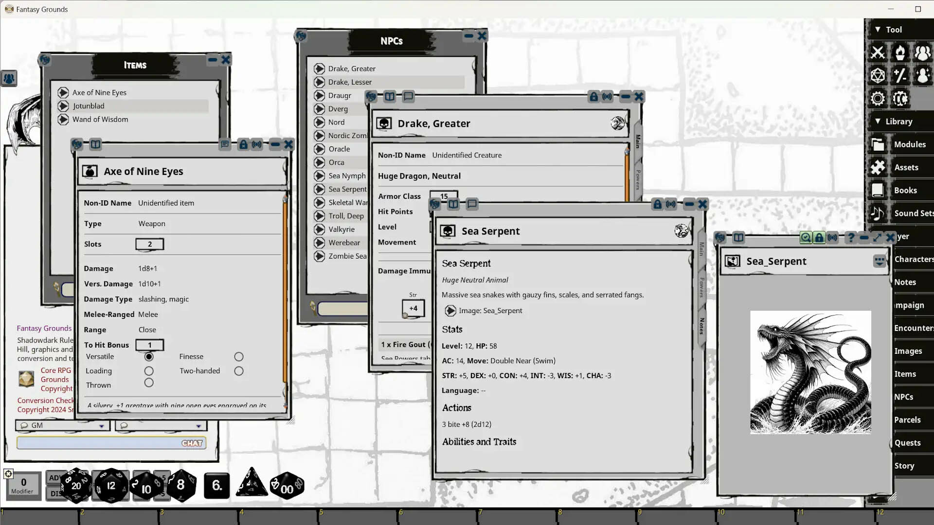Viewport: 934px width, 525px height.
Task: Select the Versatile radio button
Action: [x=148, y=356]
